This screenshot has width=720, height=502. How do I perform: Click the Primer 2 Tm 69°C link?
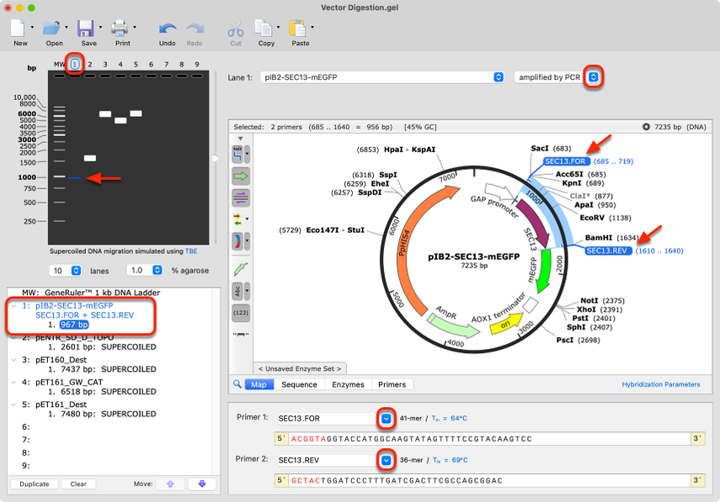[451, 460]
